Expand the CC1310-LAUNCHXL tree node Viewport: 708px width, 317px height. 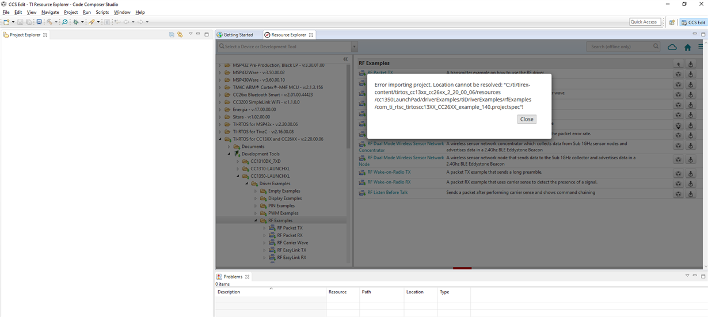pyautogui.click(x=238, y=169)
